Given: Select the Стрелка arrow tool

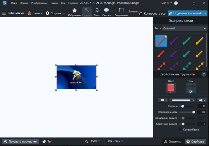Looking at the screenshot, I should tap(87, 12).
